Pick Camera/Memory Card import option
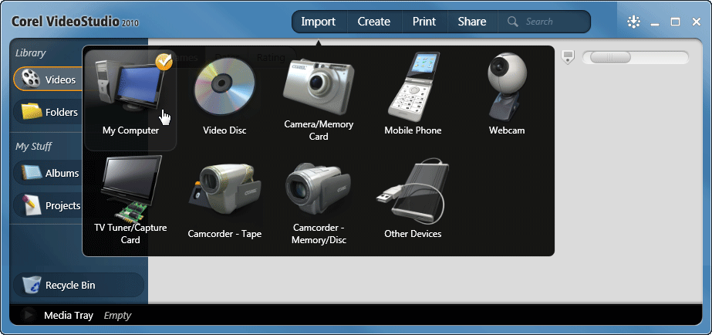The height and width of the screenshot is (335, 712). (319, 100)
